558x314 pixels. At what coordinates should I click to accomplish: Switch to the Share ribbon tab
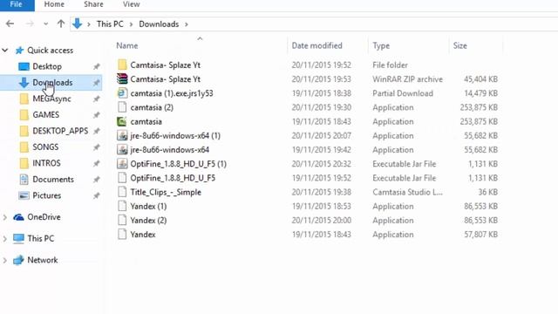[x=93, y=4]
